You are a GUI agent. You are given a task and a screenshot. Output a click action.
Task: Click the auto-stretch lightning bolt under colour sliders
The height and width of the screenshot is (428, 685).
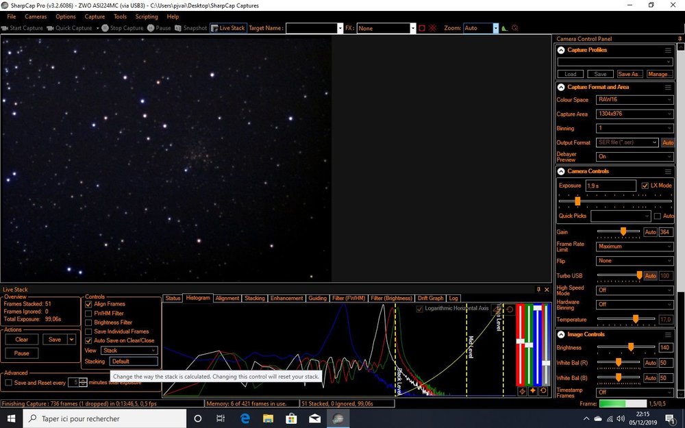coord(522,391)
